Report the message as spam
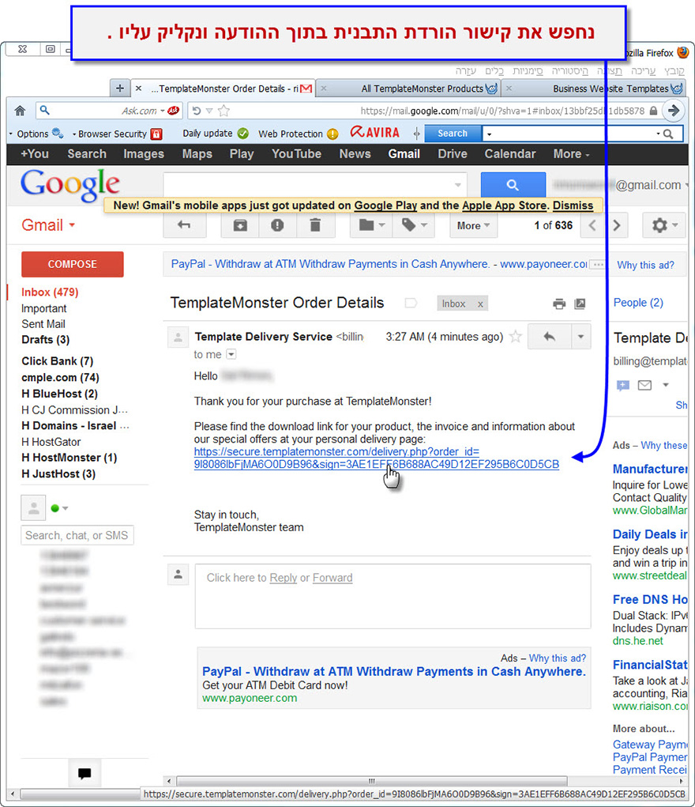 [x=277, y=225]
